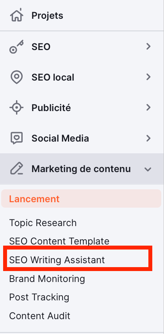Expand the SEO section chevron
This screenshot has height=334, width=164.
[x=148, y=47]
